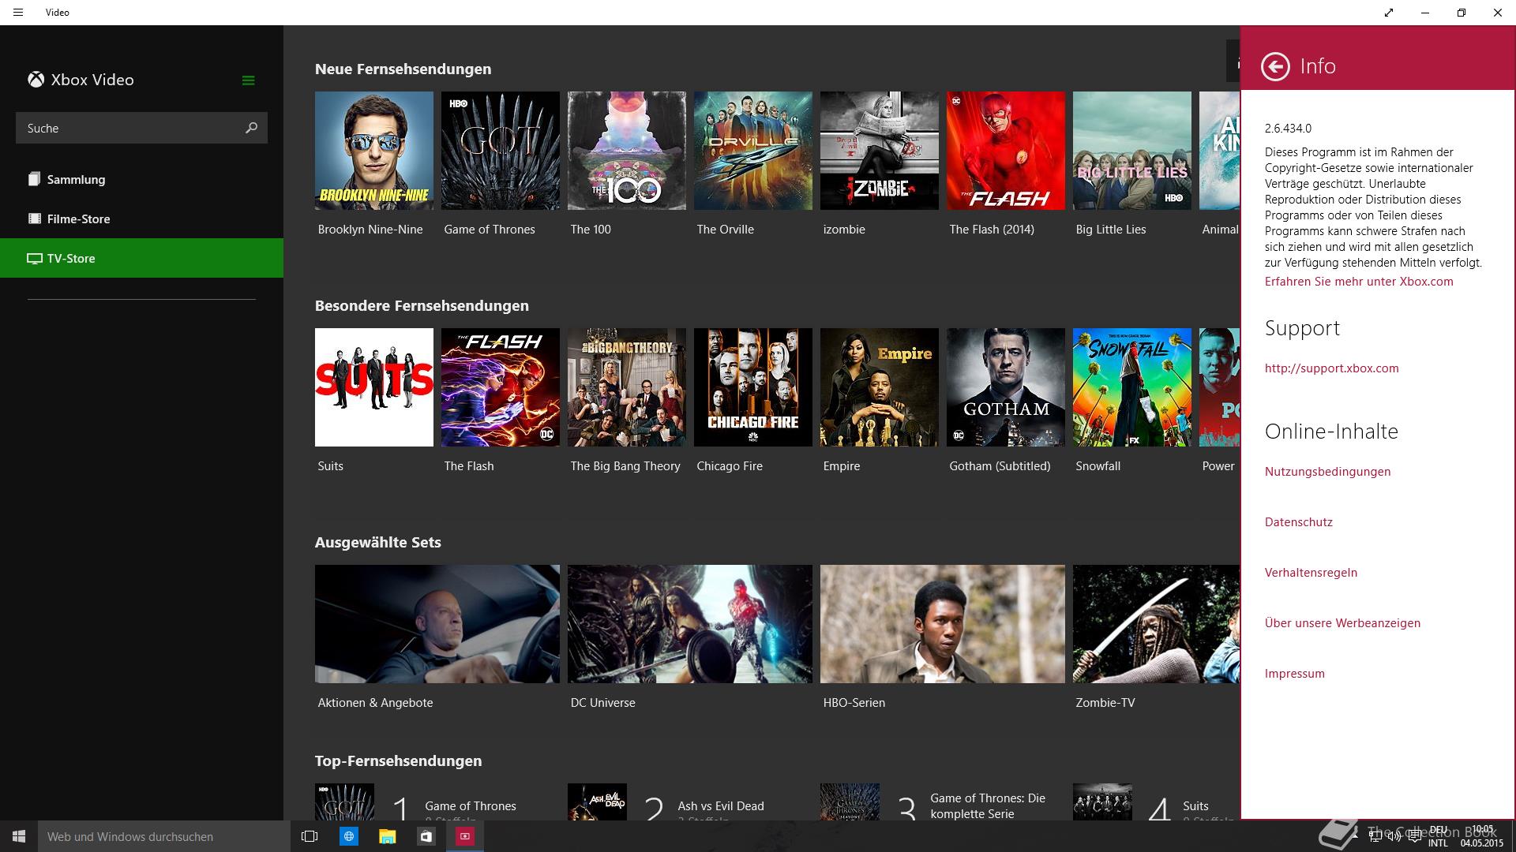The width and height of the screenshot is (1516, 852).
Task: Select TV-Store in the sidebar
Action: pyautogui.click(x=142, y=258)
